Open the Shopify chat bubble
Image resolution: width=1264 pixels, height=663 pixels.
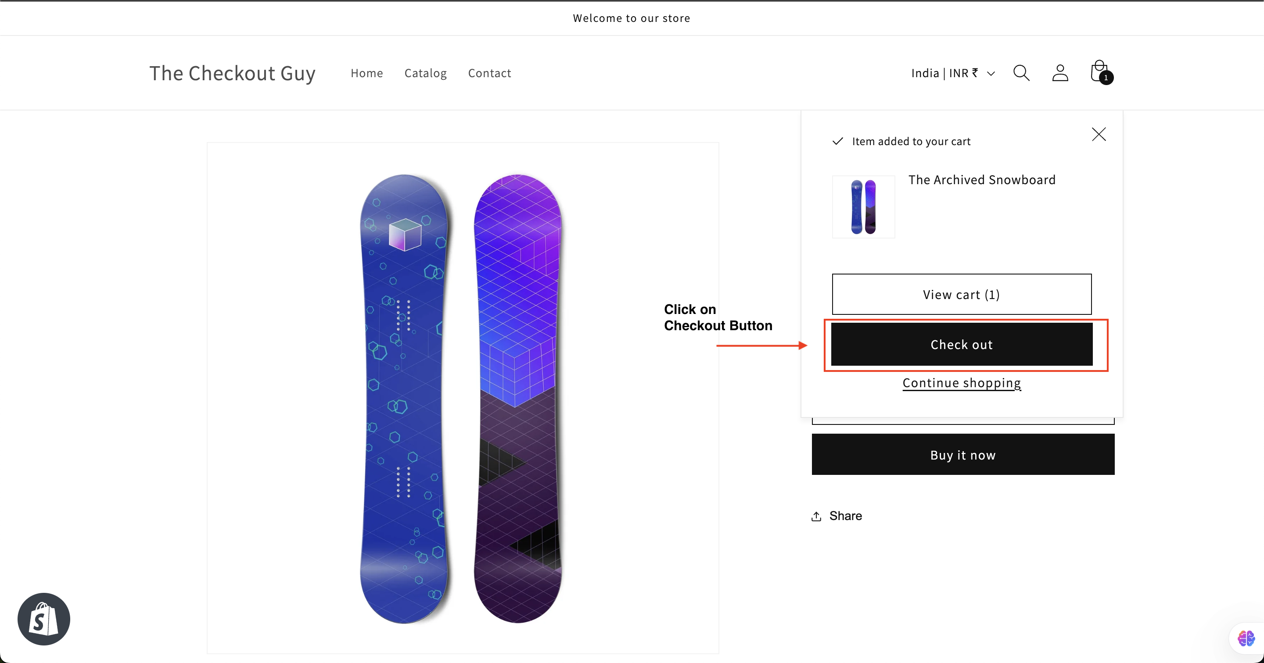[x=44, y=619]
